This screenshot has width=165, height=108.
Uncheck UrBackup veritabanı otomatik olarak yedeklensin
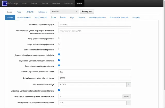click(x=59, y=90)
